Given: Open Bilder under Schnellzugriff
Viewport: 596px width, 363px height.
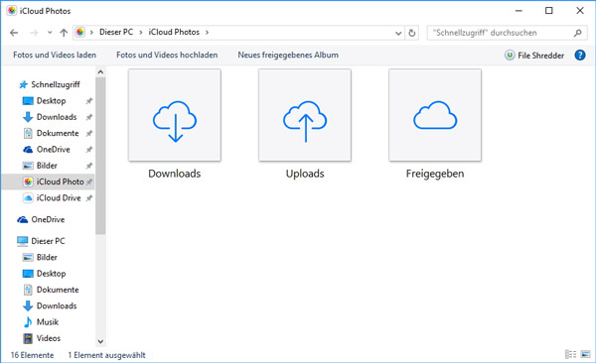Looking at the screenshot, I should point(47,166).
